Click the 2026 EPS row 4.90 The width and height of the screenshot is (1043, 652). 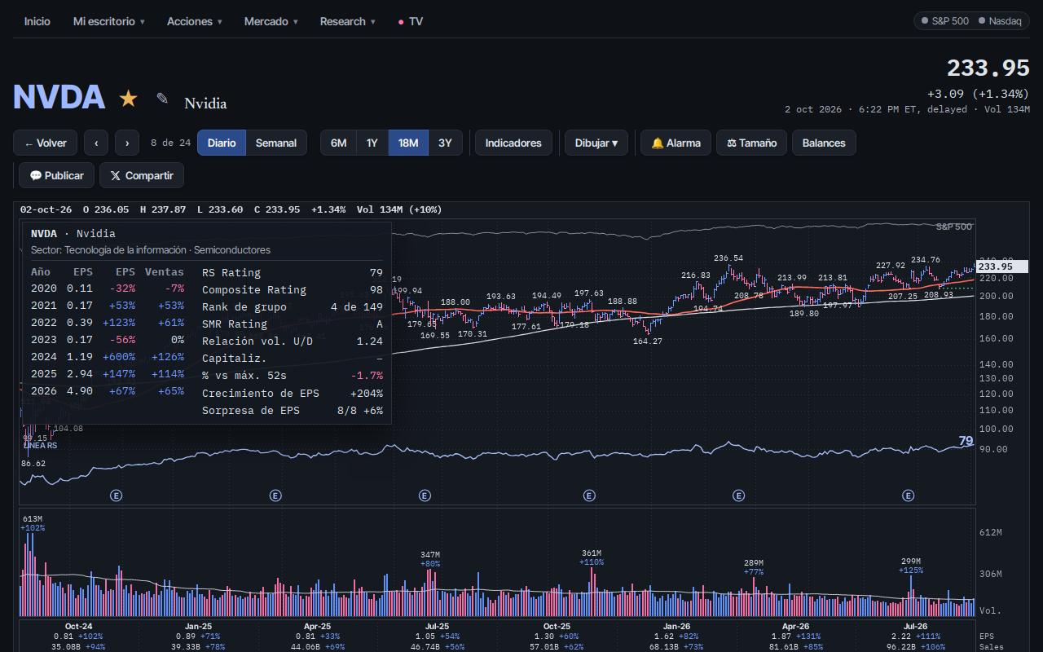click(108, 391)
